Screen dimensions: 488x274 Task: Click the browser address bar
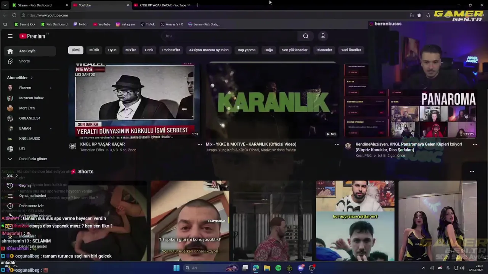pyautogui.click(x=213, y=15)
